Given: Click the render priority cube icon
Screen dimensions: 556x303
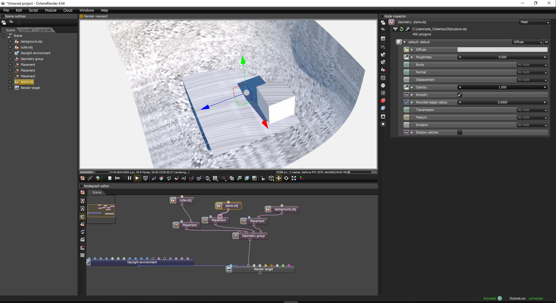Looking at the screenshot, I should pos(98,178).
